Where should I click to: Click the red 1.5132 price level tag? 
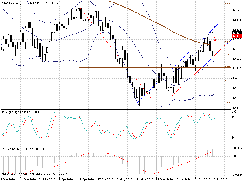[237, 36]
